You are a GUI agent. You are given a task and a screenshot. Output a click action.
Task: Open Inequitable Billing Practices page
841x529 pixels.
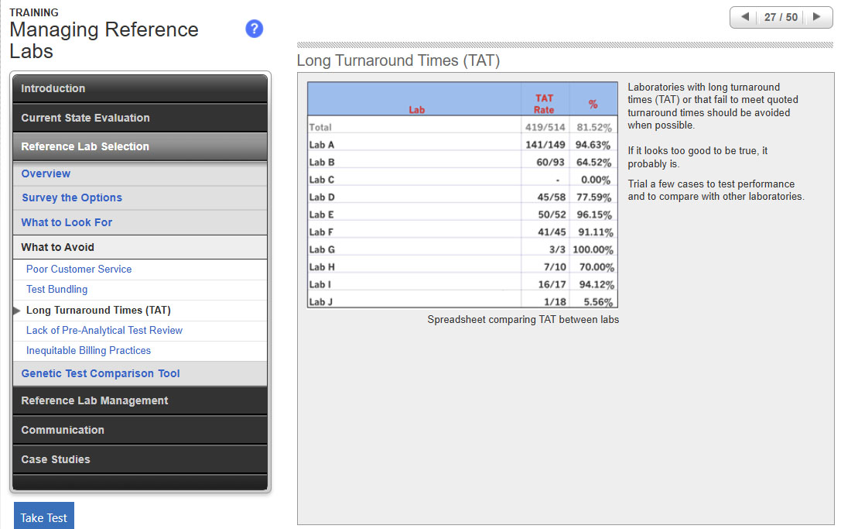tap(88, 350)
